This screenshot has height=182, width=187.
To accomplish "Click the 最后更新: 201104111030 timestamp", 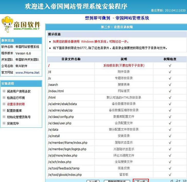I will click(x=168, y=11).
